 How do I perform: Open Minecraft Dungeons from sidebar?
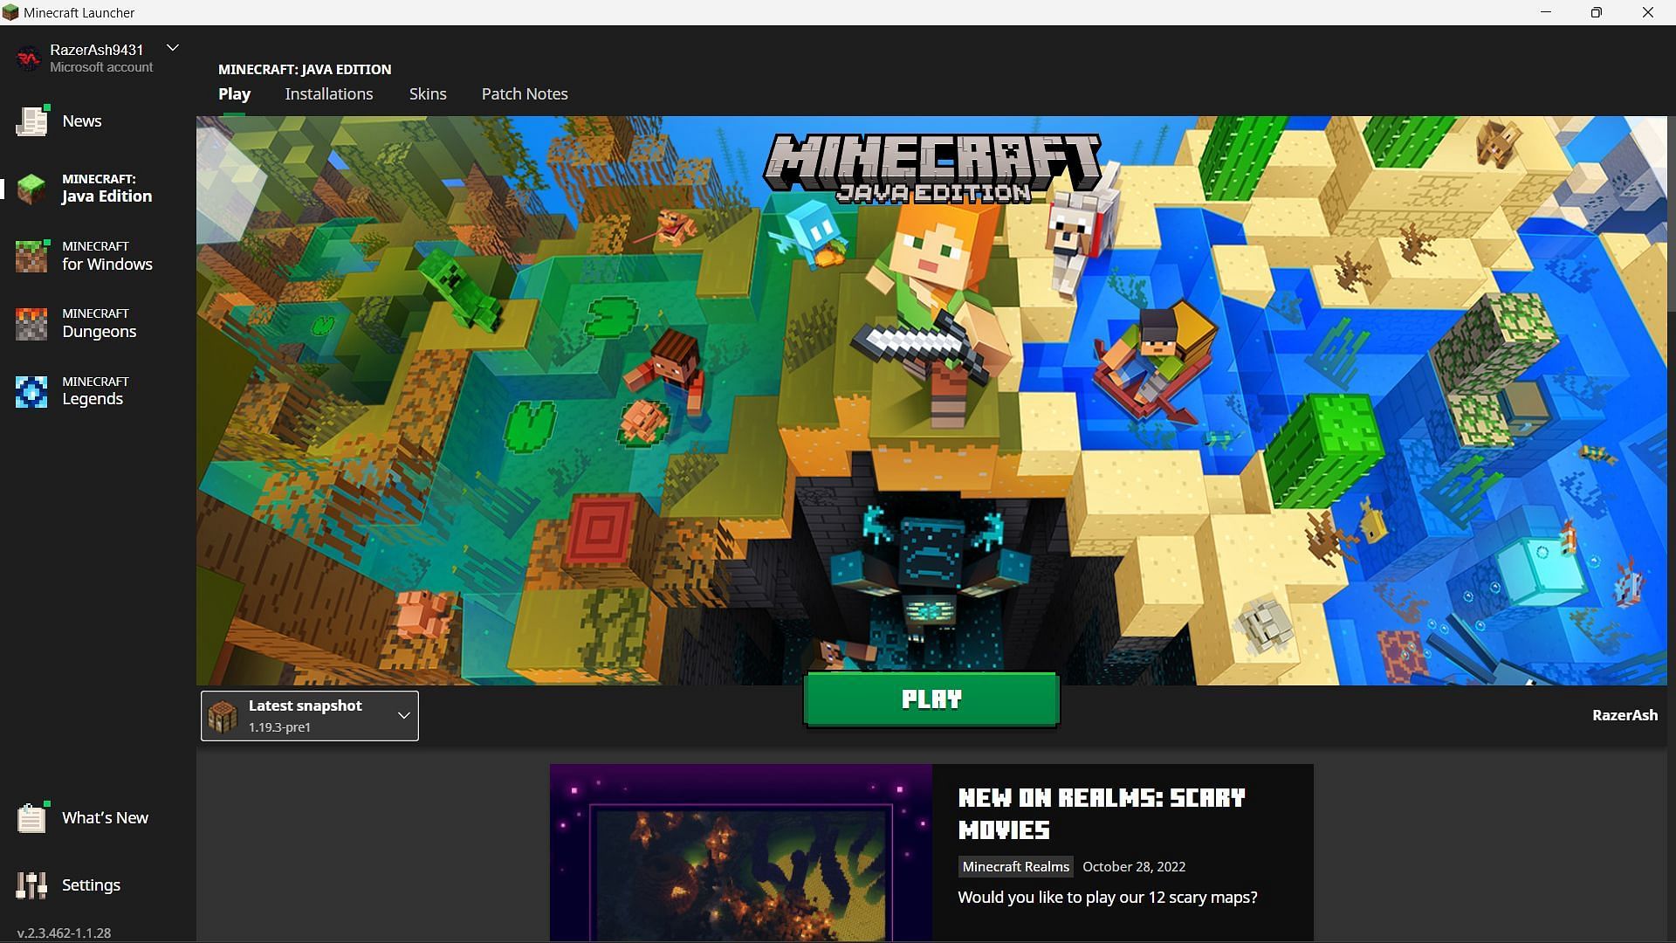click(x=98, y=324)
